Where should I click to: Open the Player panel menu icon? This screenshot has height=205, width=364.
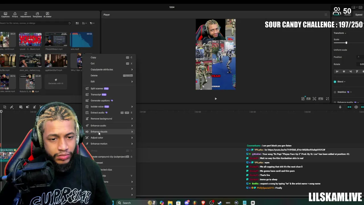pyautogui.click(x=326, y=15)
